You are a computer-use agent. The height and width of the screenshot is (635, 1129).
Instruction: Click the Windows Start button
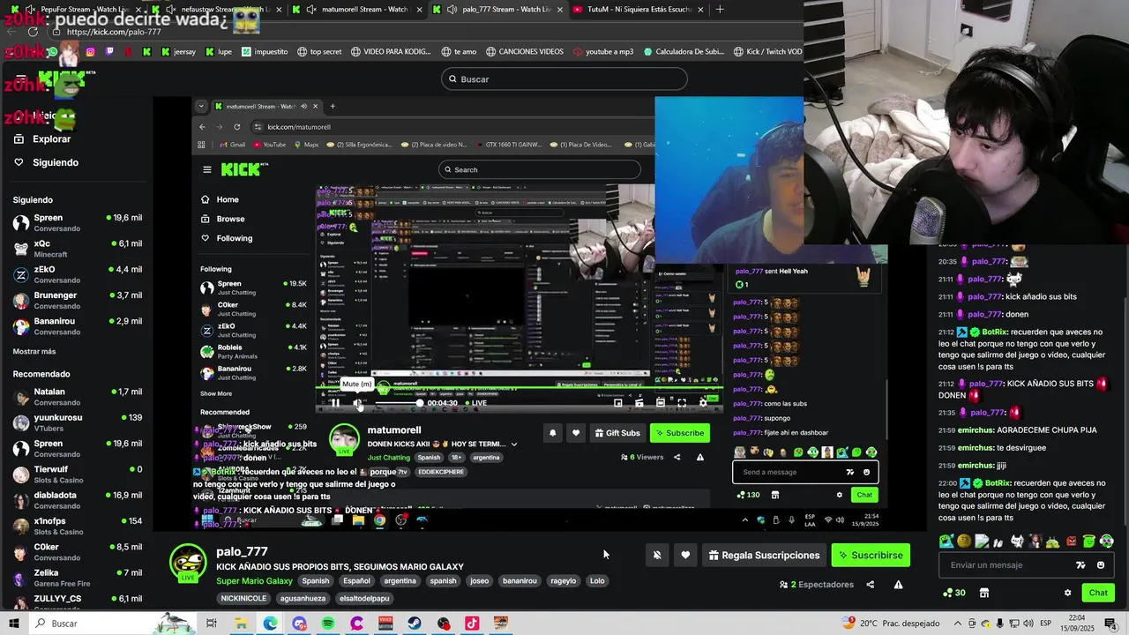(14, 624)
